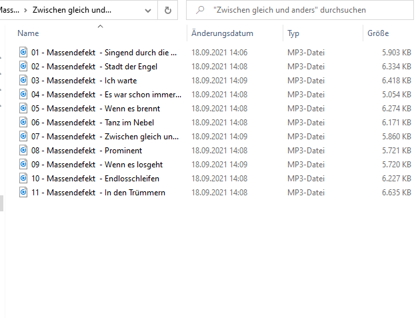Click the search magnifier icon
416x318 pixels.
click(x=200, y=11)
